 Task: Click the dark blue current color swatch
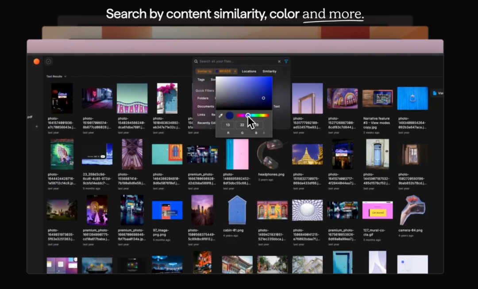(229, 116)
